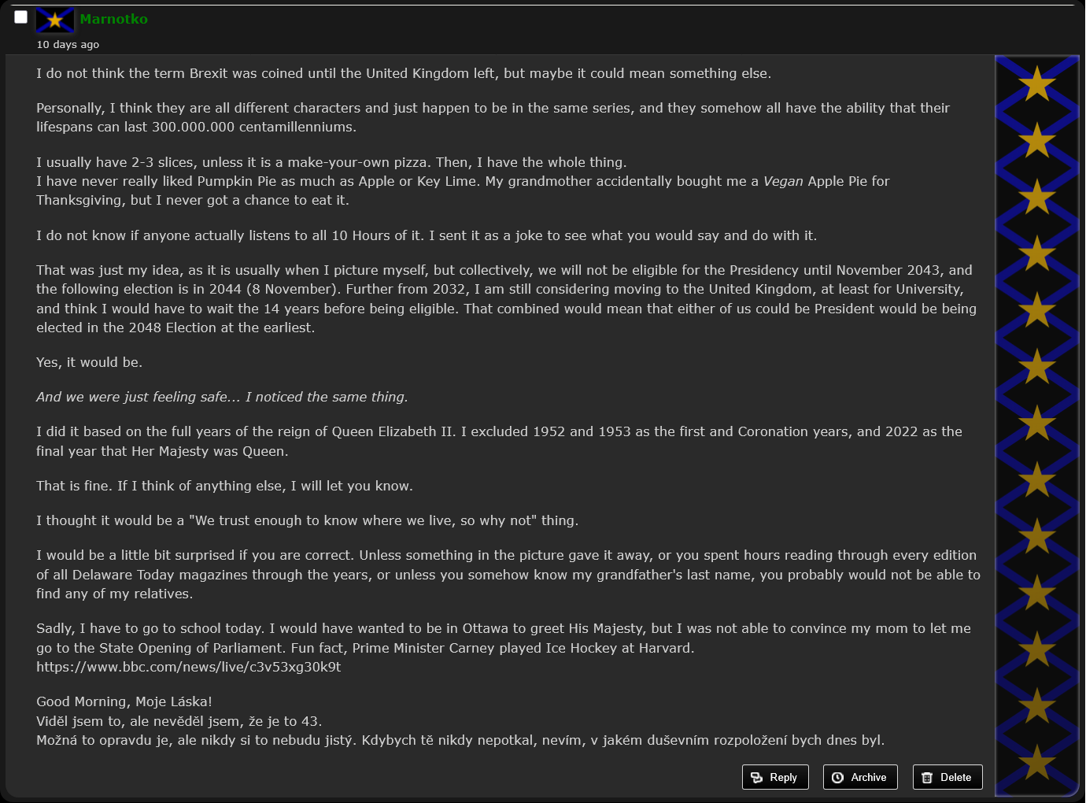Click the trash can icon on Delete
Screen dimensions: 1086x803
pyautogui.click(x=927, y=777)
